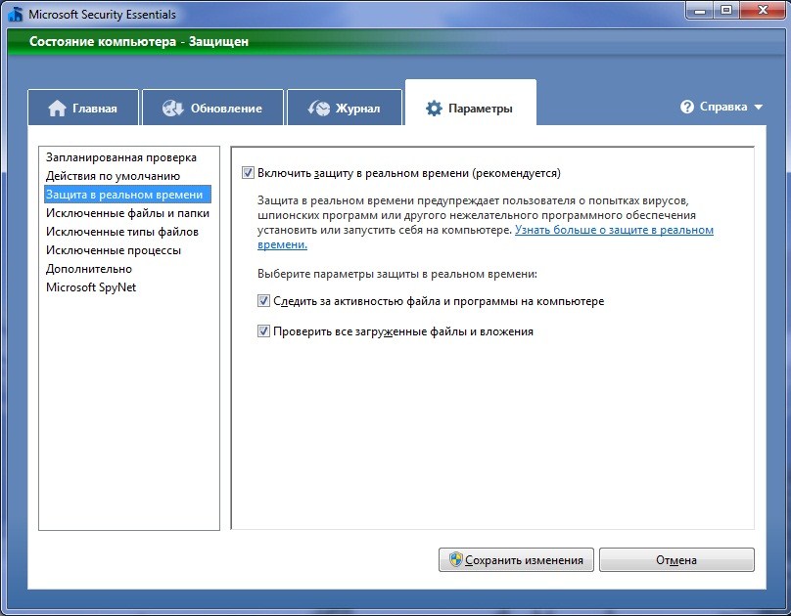Click the gear icon on Параметры tab
The height and width of the screenshot is (616, 791).
[x=434, y=109]
